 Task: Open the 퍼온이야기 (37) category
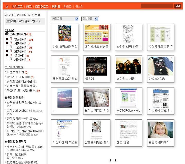click(23, 52)
